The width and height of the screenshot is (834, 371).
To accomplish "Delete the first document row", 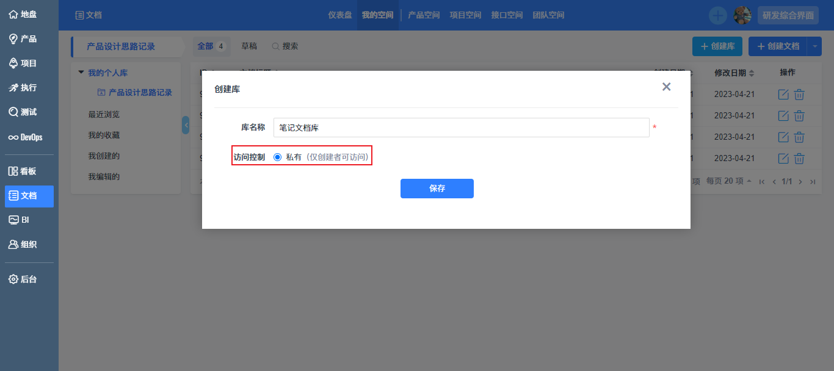I will click(x=799, y=94).
